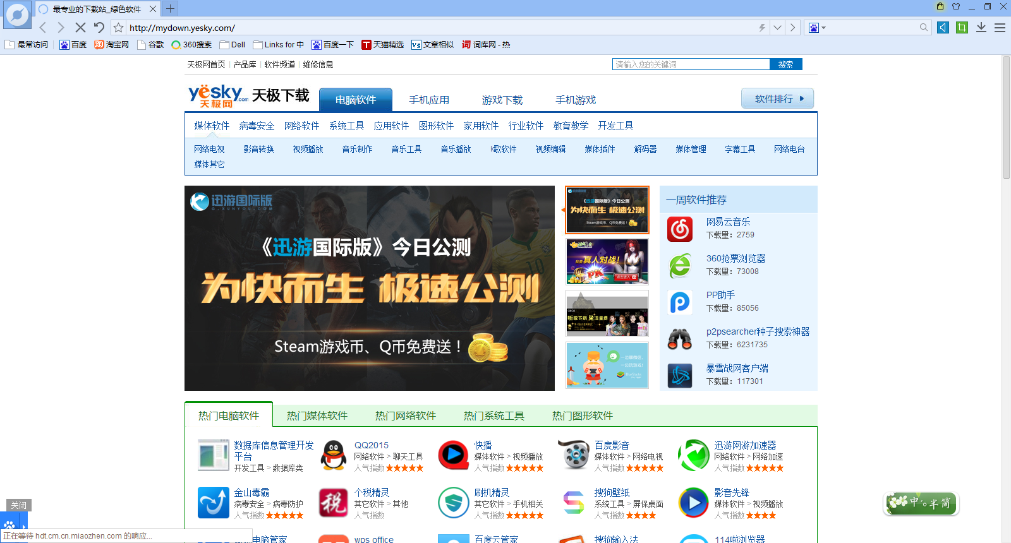Select 游戏下载 main tab
Screen dimensions: 1011x543
click(502, 100)
